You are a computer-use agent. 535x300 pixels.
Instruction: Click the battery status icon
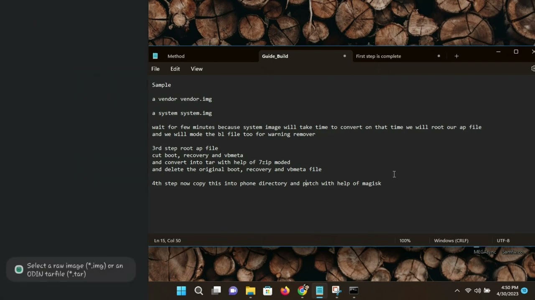(x=487, y=291)
